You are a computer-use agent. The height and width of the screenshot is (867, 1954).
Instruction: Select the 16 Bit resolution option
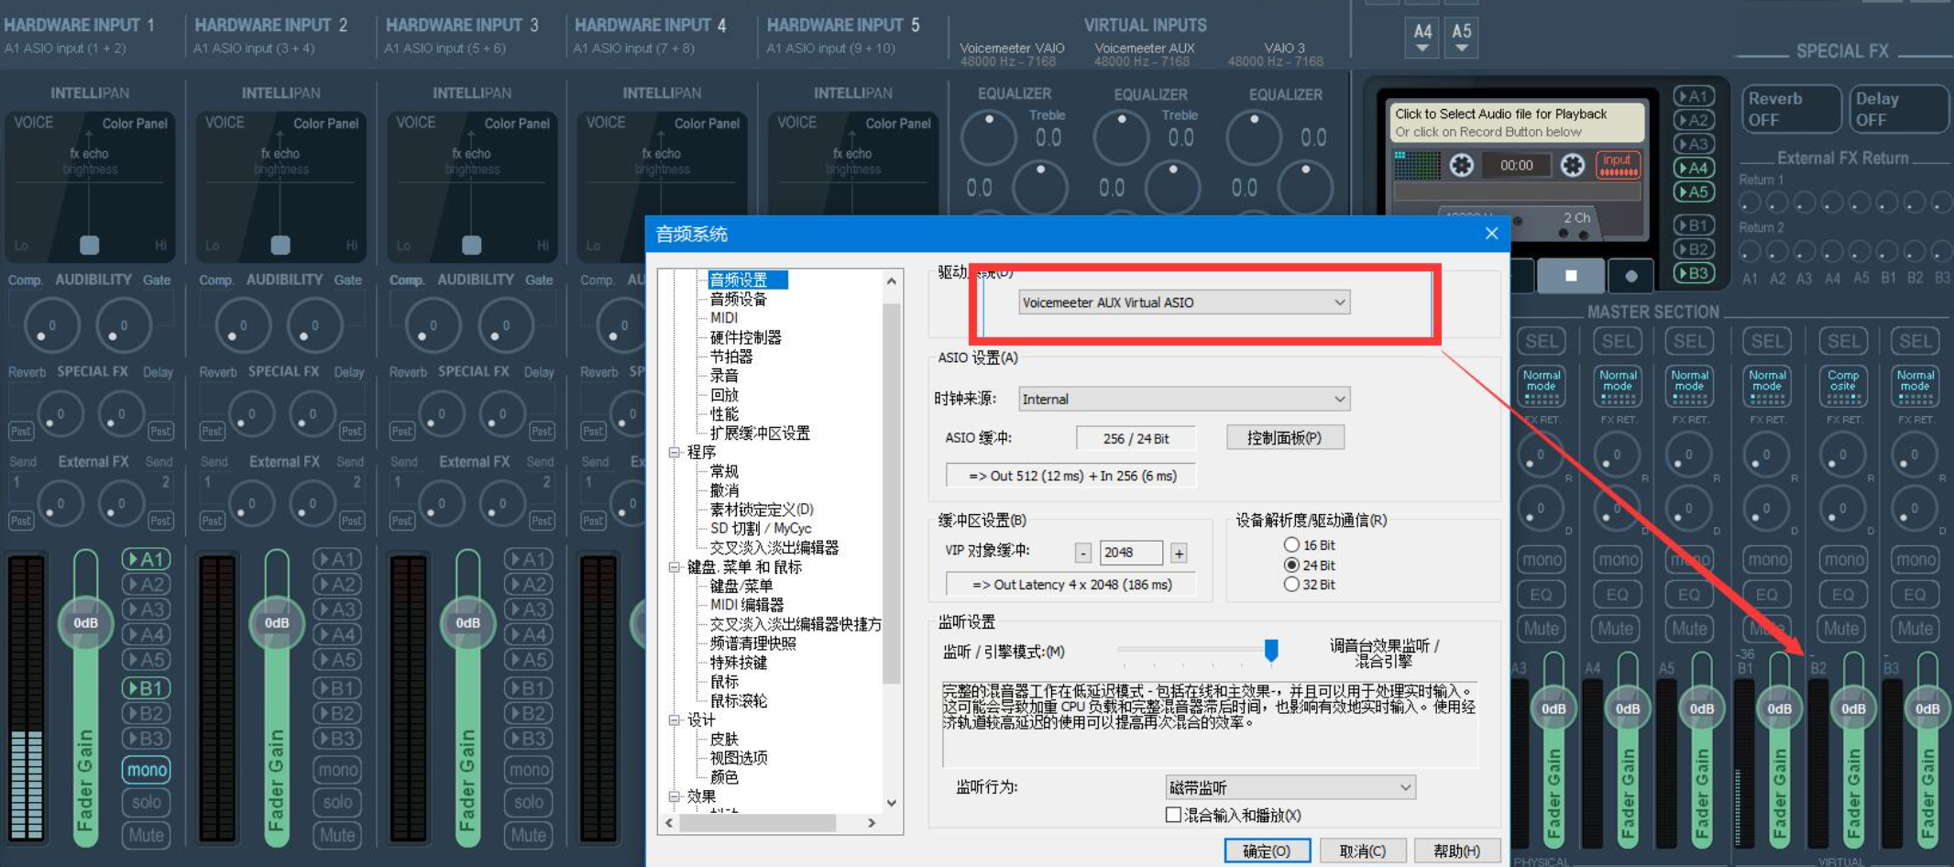pos(1291,545)
